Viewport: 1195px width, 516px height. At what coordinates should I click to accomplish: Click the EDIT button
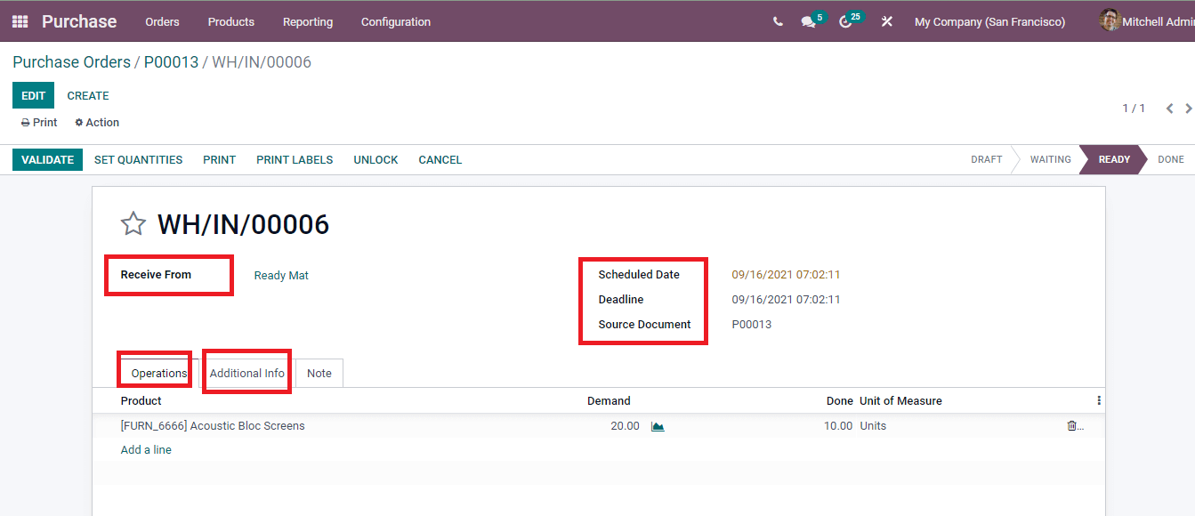coord(33,96)
